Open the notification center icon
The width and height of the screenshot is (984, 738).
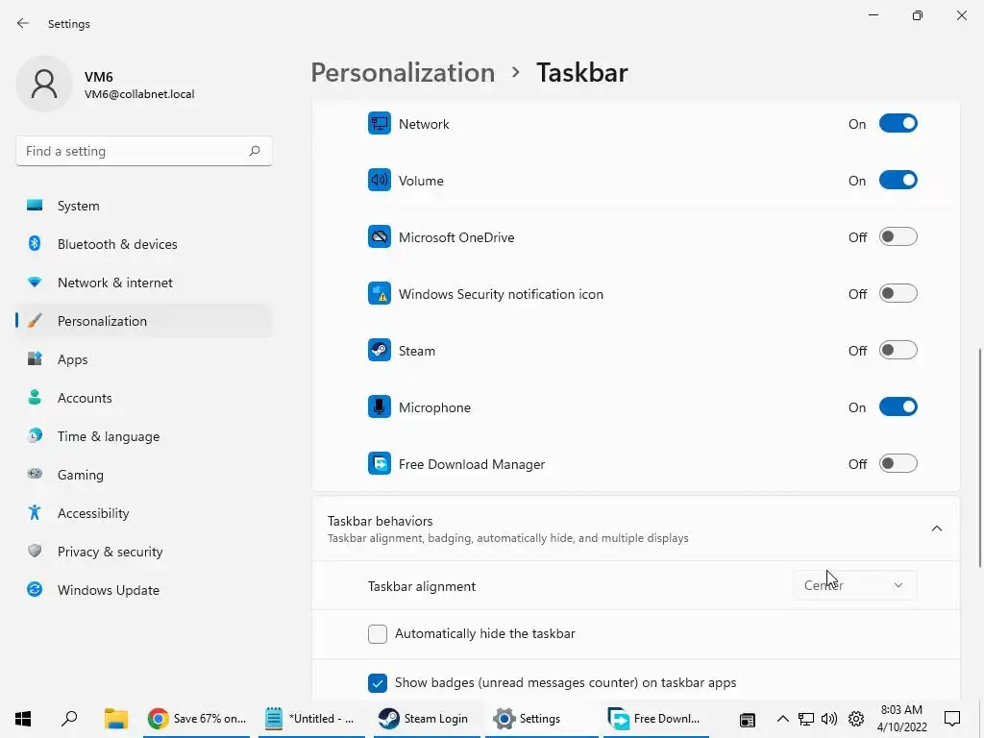coord(952,719)
